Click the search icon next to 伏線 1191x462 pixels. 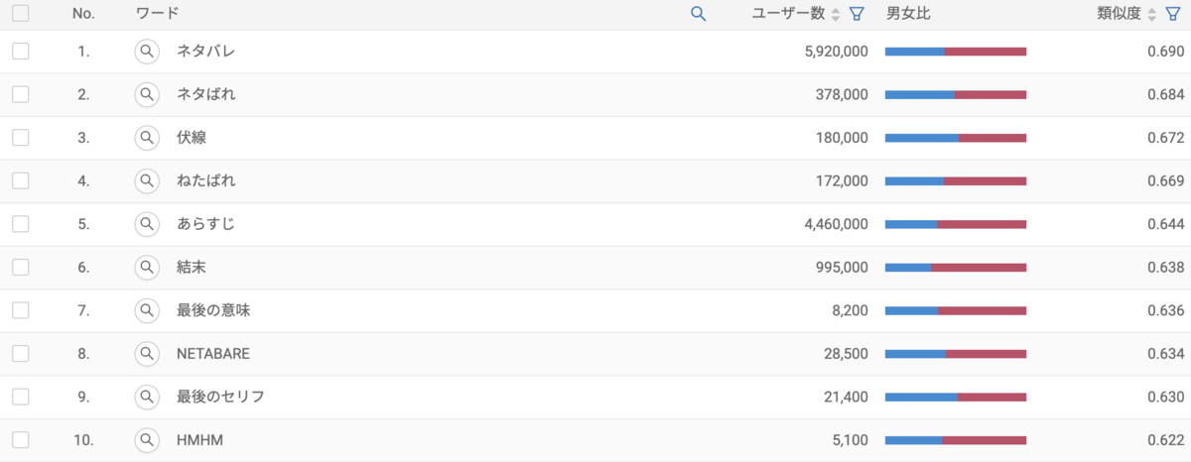point(147,138)
